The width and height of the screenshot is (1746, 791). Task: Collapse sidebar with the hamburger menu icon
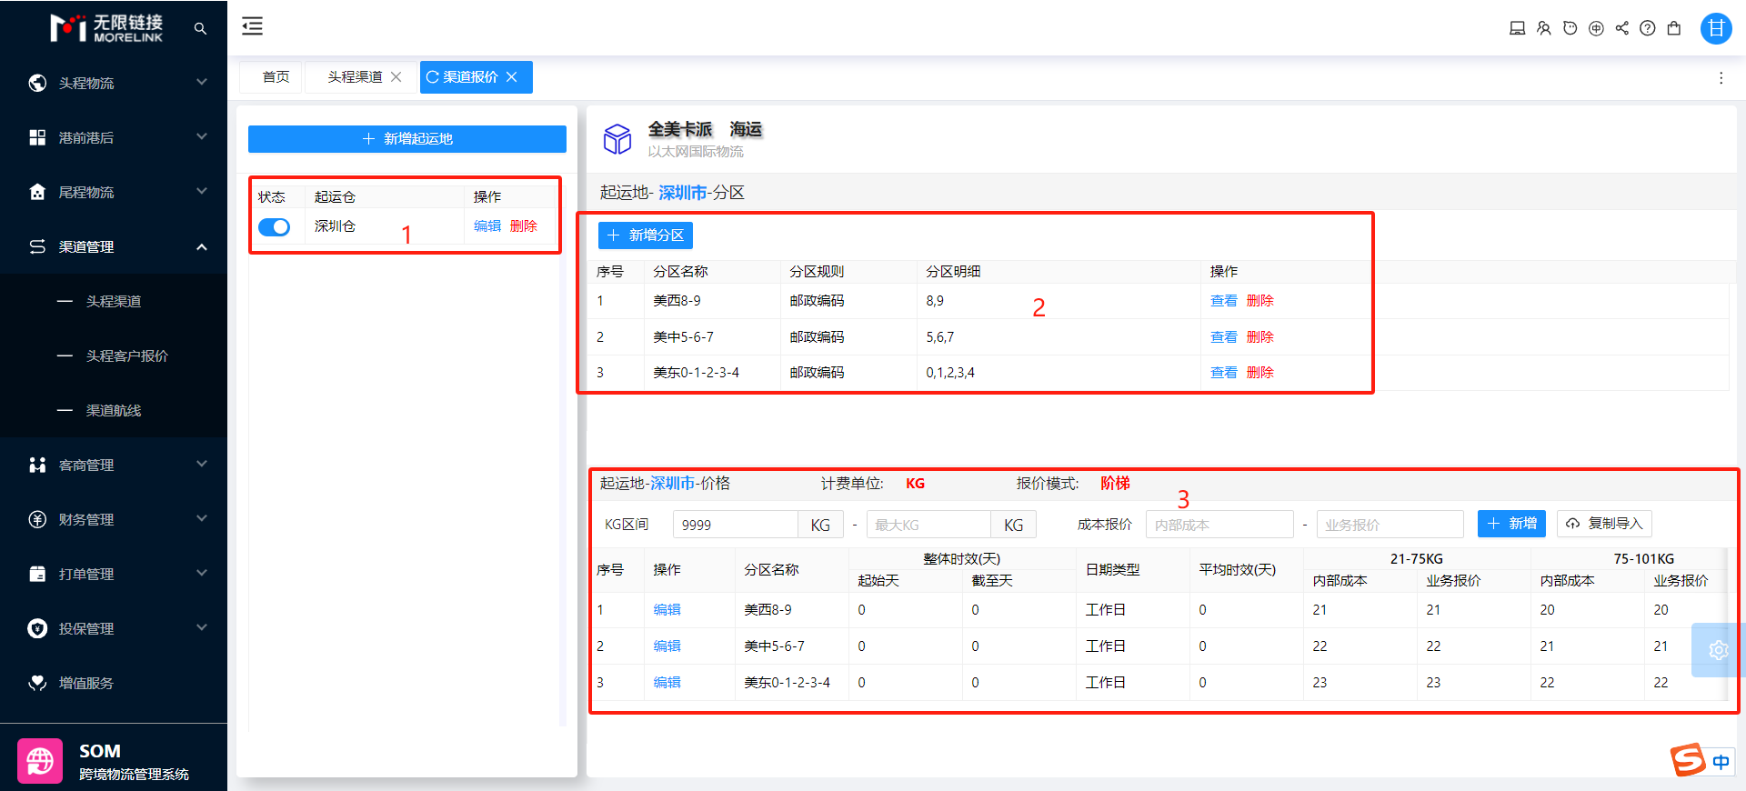coord(252,26)
